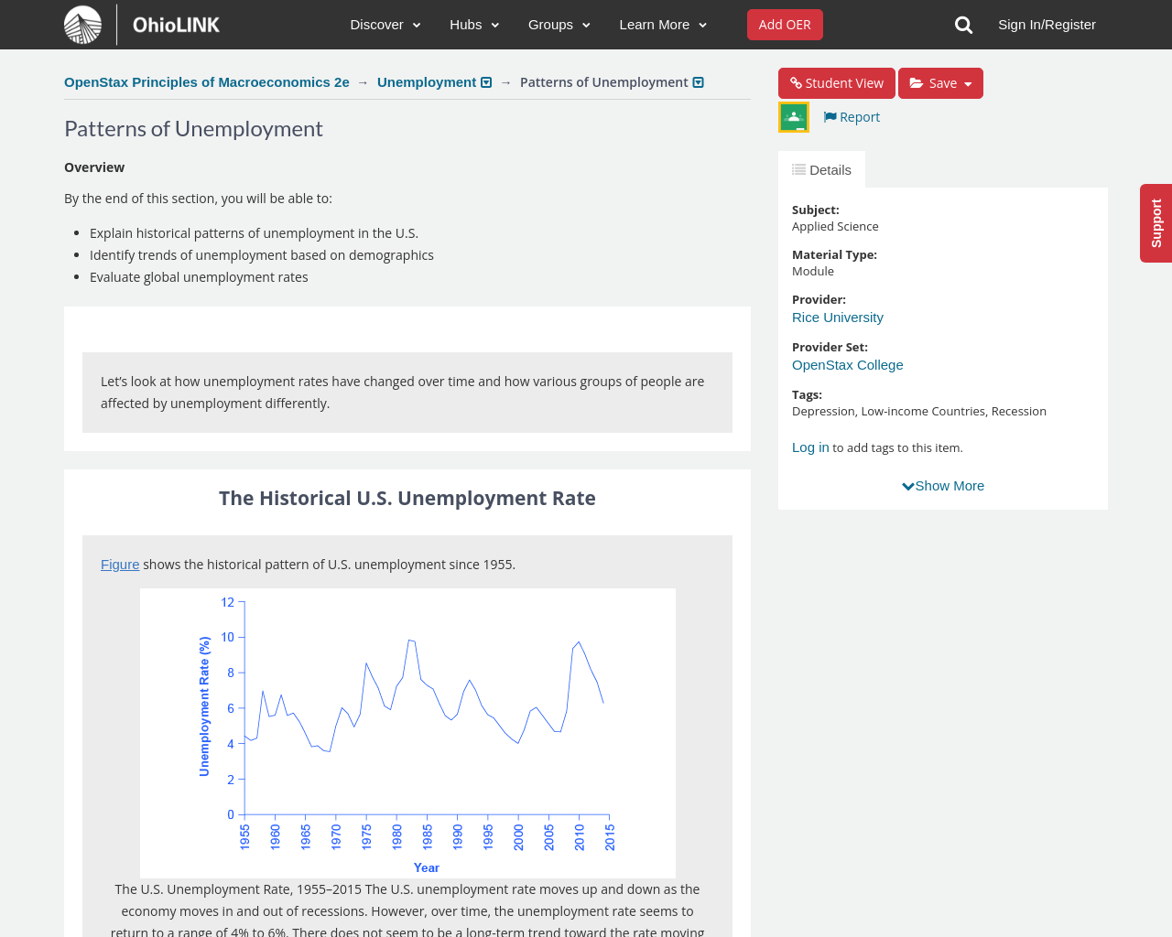1172x937 pixels.
Task: Expand details with Show More
Action: 943,486
